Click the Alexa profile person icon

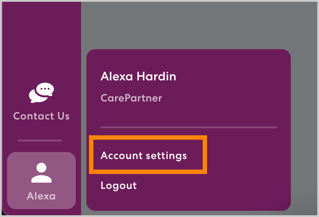pyautogui.click(x=41, y=173)
